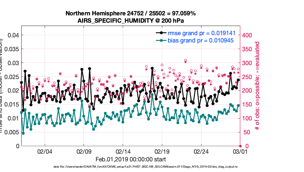304x172 pixels.
Task: Click the 02/09 x-axis tick label
Action: tap(84, 151)
